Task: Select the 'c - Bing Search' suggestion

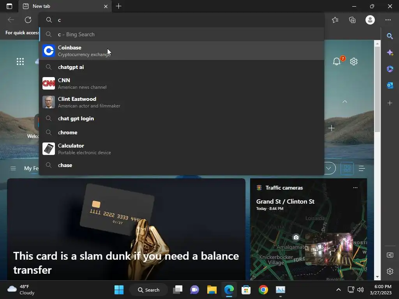Action: [182, 34]
